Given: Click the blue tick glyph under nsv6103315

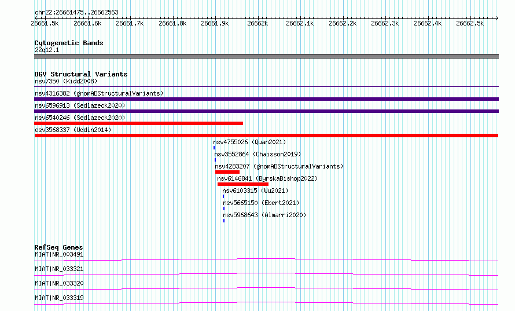Looking at the screenshot, I should tap(223, 196).
